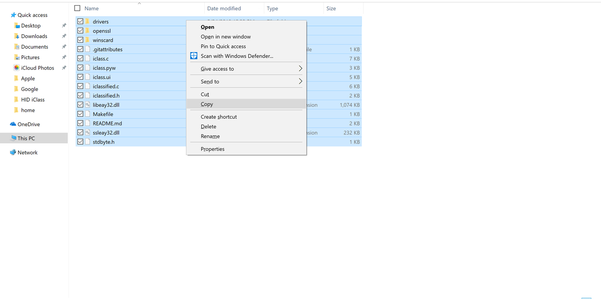Select the Google folder icon in sidebar
This screenshot has width=601, height=299.
17,89
